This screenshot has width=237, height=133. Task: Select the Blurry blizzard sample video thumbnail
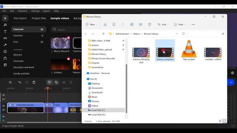click(x=60, y=43)
